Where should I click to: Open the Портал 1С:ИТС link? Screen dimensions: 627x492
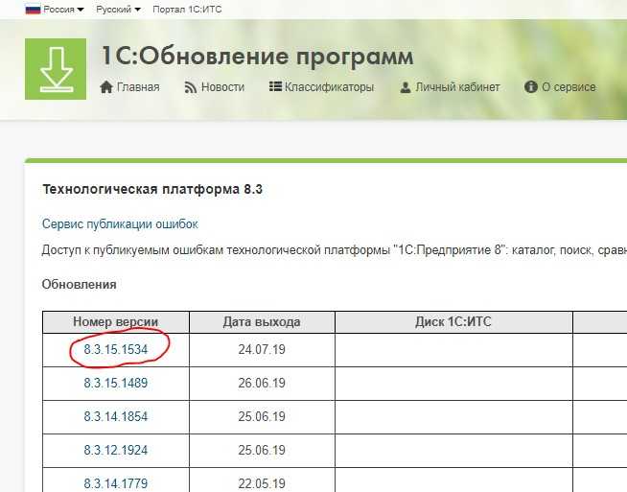(187, 10)
